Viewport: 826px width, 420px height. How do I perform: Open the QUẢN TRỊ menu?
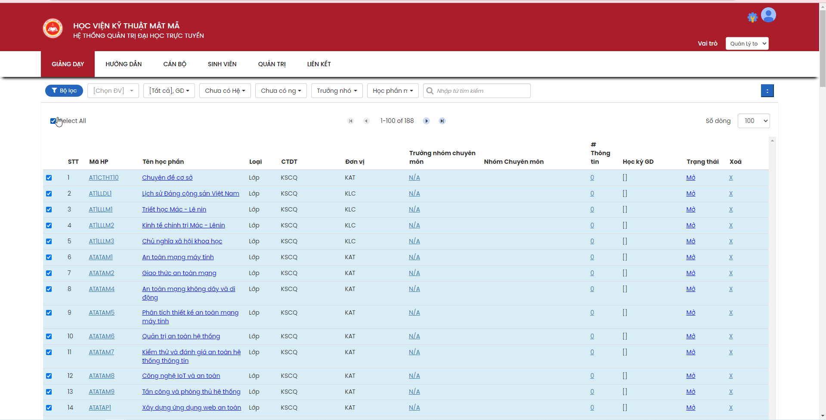pos(272,64)
